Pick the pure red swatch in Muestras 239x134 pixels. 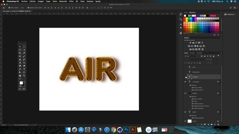pyautogui.click(x=184, y=19)
